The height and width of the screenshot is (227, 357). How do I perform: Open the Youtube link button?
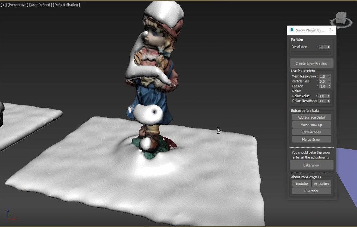click(301, 184)
